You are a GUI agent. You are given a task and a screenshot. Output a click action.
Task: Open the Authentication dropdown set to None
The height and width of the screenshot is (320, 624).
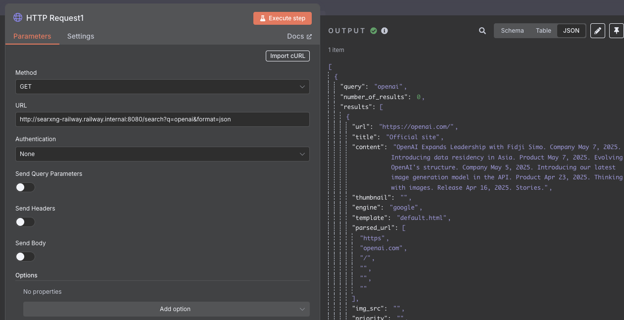163,154
